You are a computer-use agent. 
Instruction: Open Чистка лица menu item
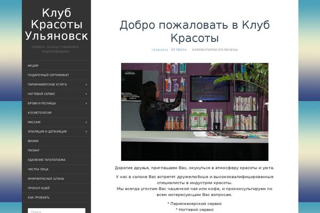click(57, 169)
